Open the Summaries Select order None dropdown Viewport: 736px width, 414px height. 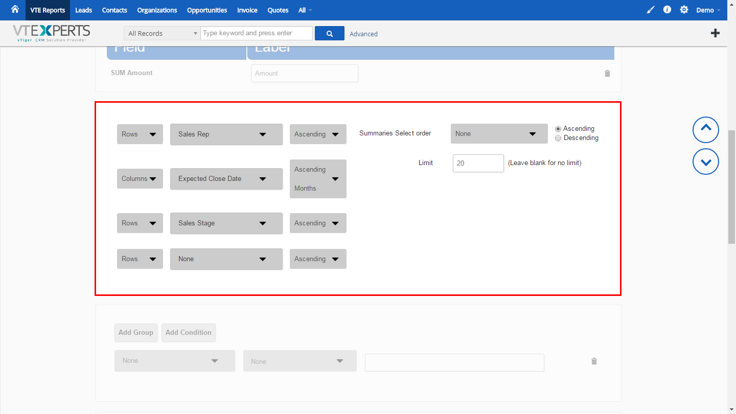499,133
